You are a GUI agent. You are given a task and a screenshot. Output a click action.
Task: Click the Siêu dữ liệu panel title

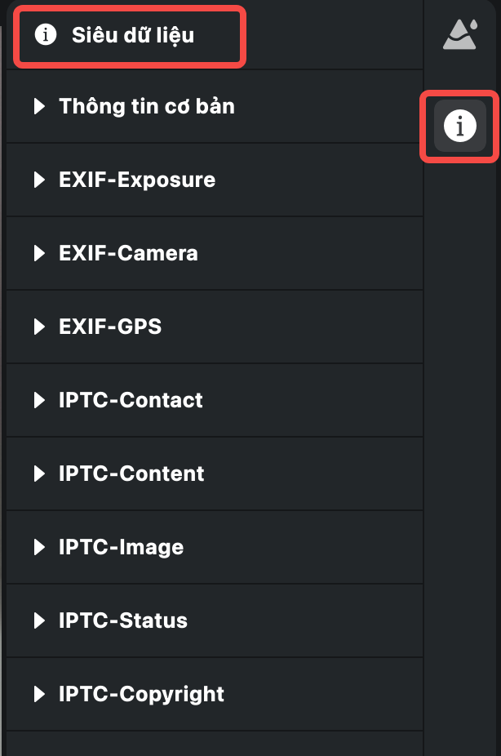[133, 35]
